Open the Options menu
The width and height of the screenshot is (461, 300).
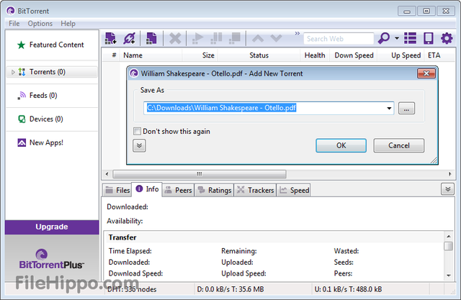(40, 24)
